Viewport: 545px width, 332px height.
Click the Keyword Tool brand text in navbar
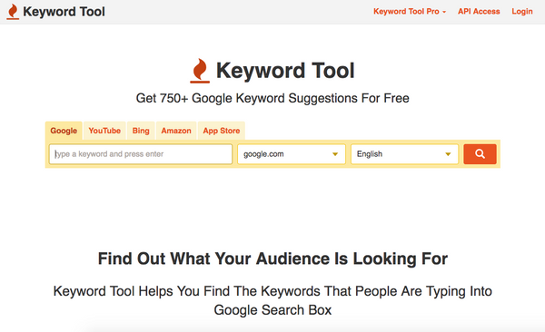click(x=64, y=12)
